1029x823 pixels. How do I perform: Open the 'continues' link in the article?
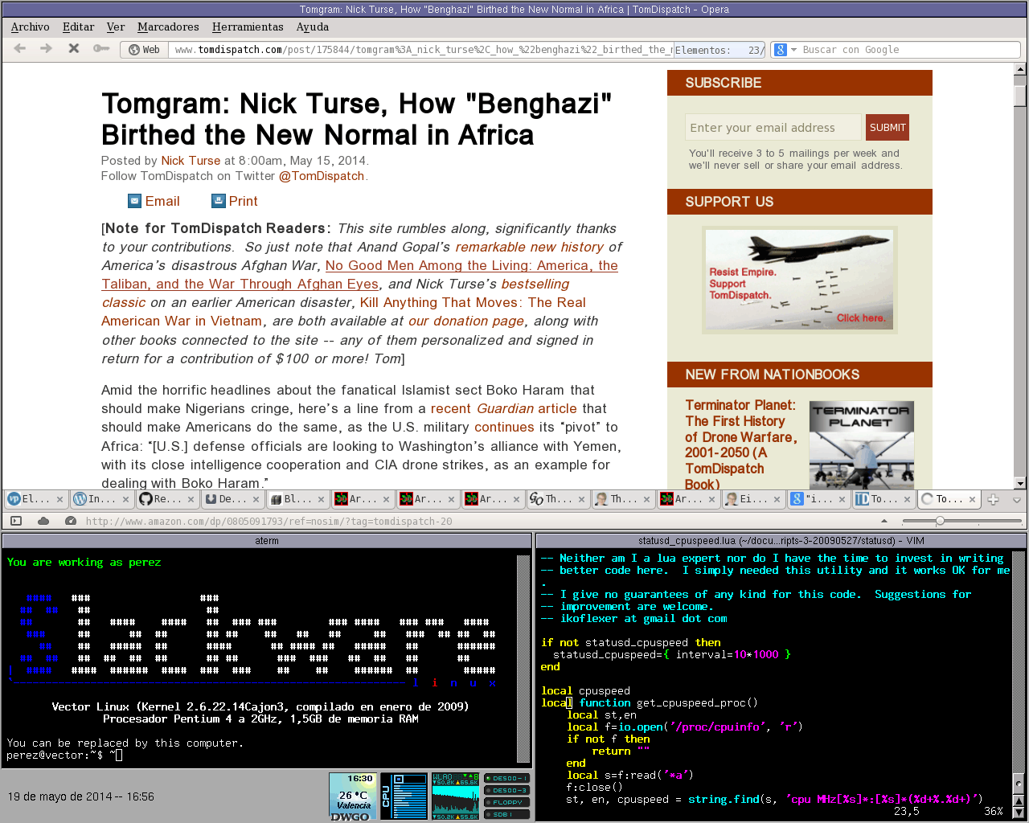[504, 427]
